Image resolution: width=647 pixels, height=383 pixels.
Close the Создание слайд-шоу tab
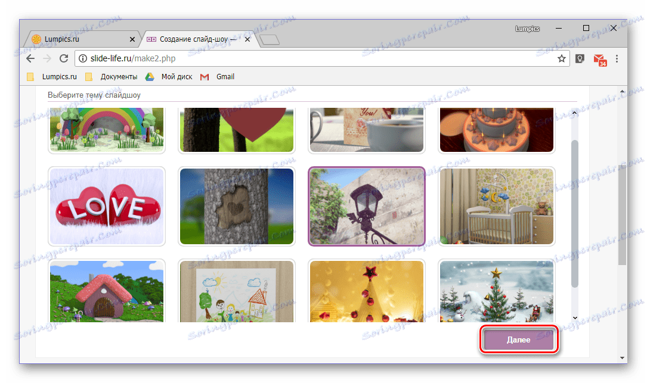(x=247, y=39)
